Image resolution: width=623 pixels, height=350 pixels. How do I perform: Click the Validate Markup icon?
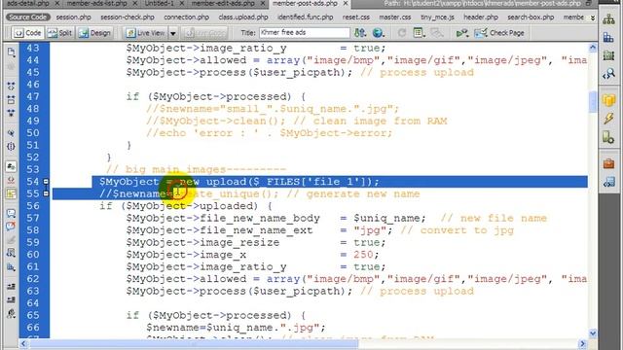click(461, 33)
